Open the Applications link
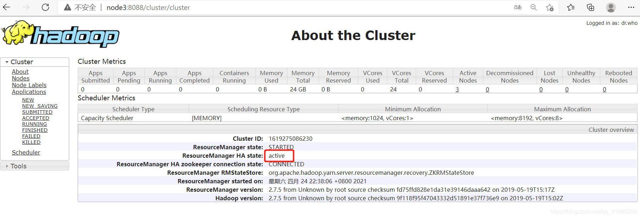This screenshot has height=218, width=640. click(x=29, y=92)
